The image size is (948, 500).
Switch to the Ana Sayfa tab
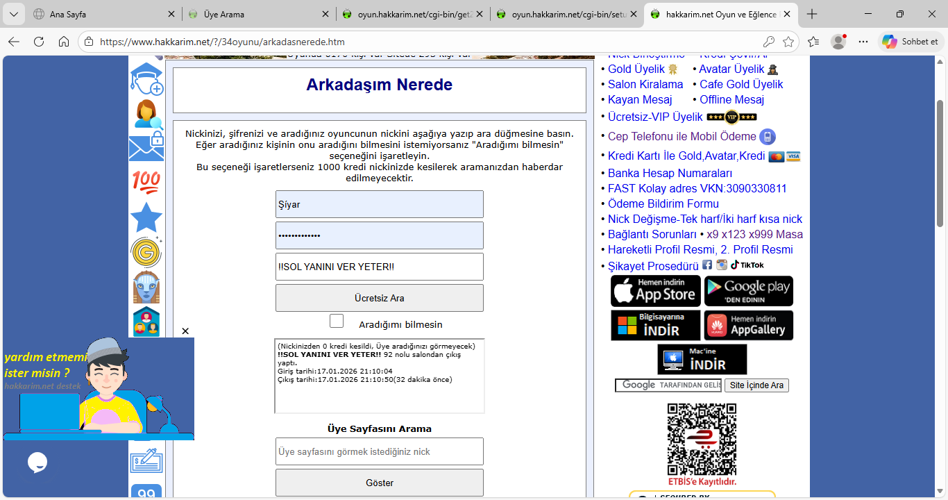click(x=103, y=14)
